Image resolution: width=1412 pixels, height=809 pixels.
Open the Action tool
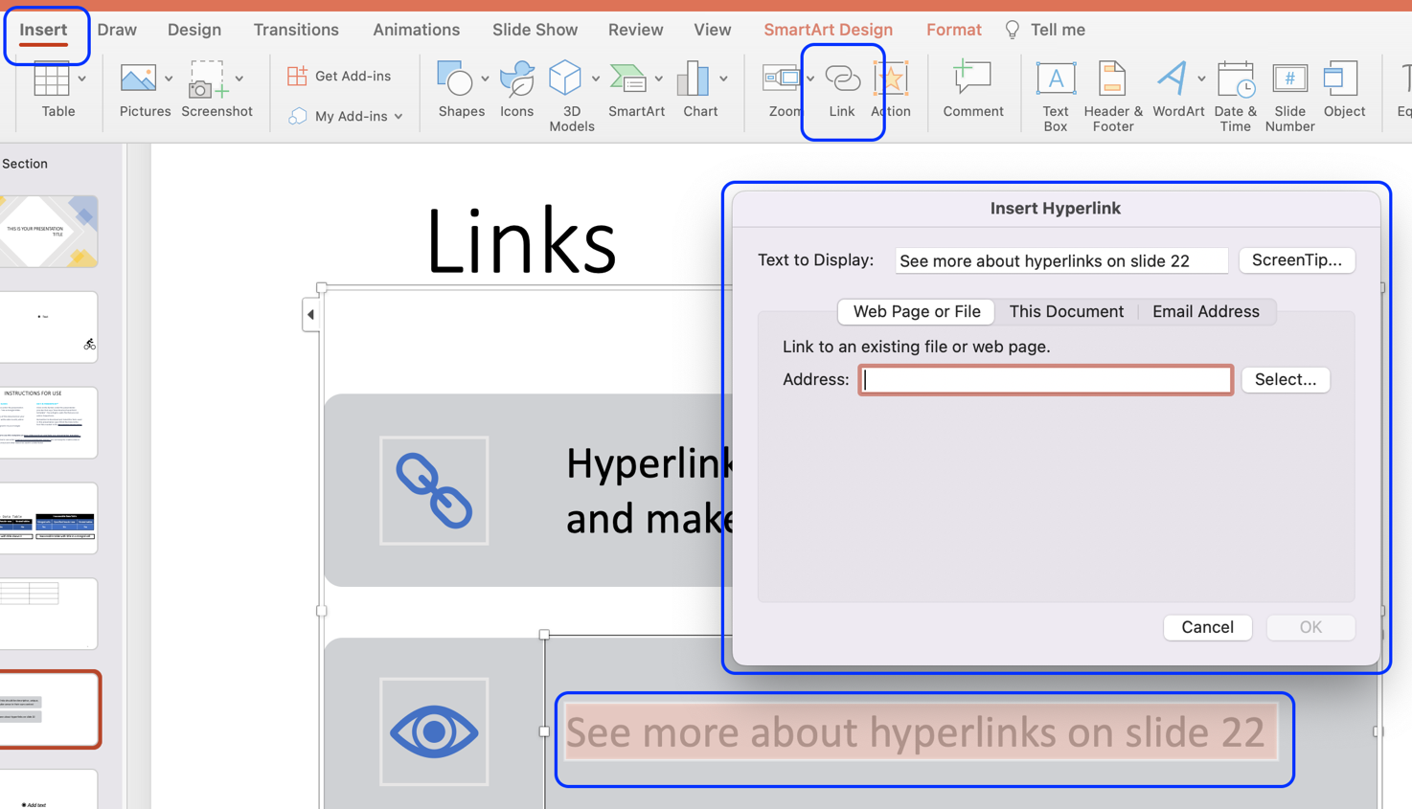(891, 91)
